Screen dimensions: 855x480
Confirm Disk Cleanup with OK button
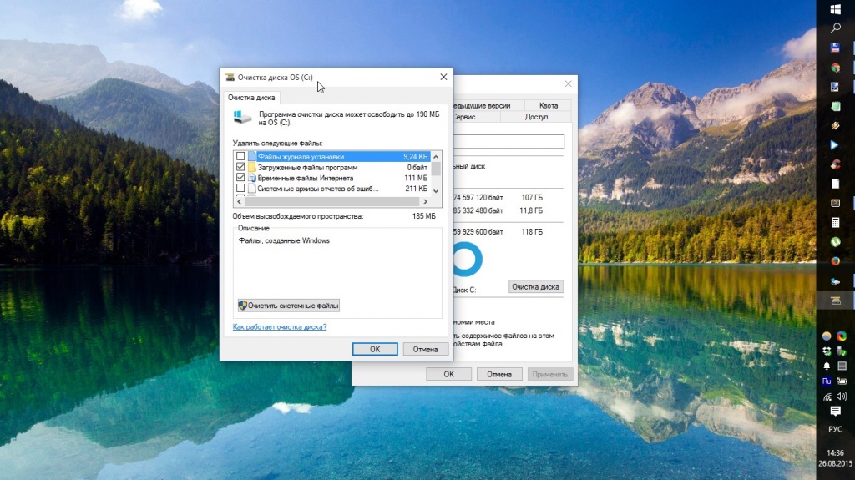coord(375,349)
